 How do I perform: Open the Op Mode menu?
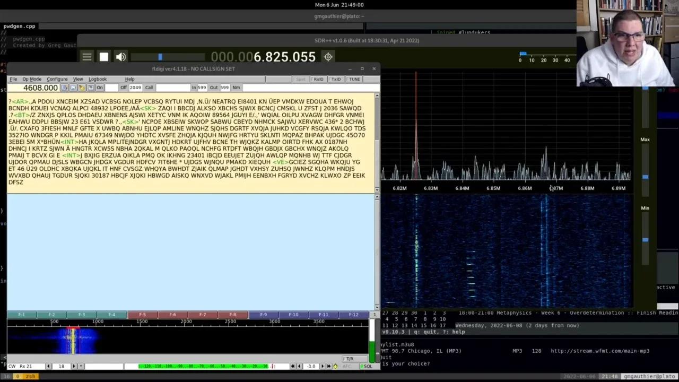point(32,79)
